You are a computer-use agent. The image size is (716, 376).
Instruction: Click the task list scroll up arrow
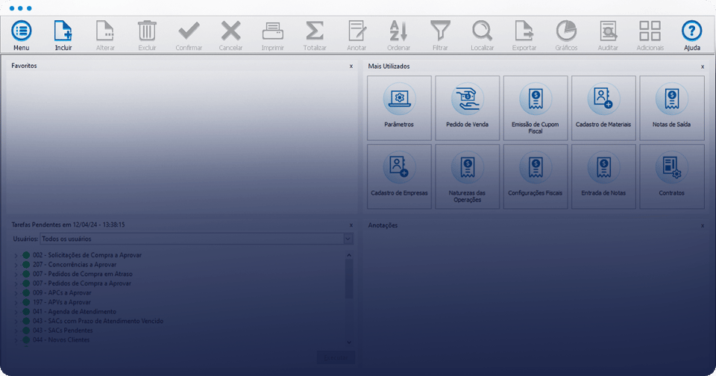[x=349, y=255]
